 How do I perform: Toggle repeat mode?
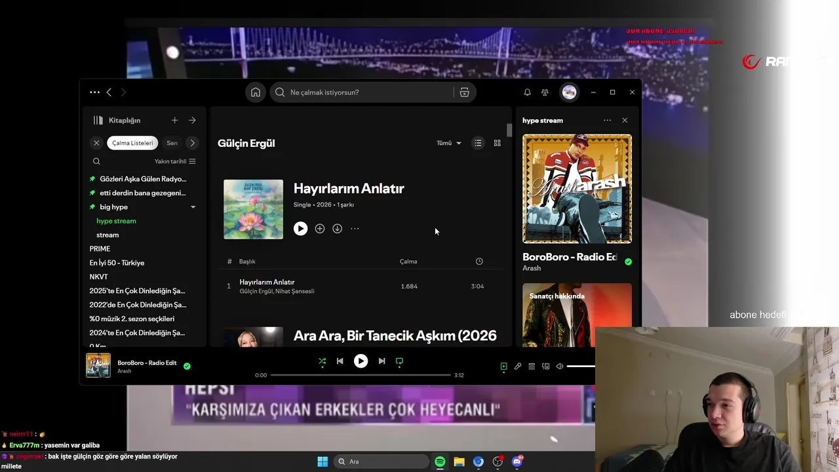point(399,361)
